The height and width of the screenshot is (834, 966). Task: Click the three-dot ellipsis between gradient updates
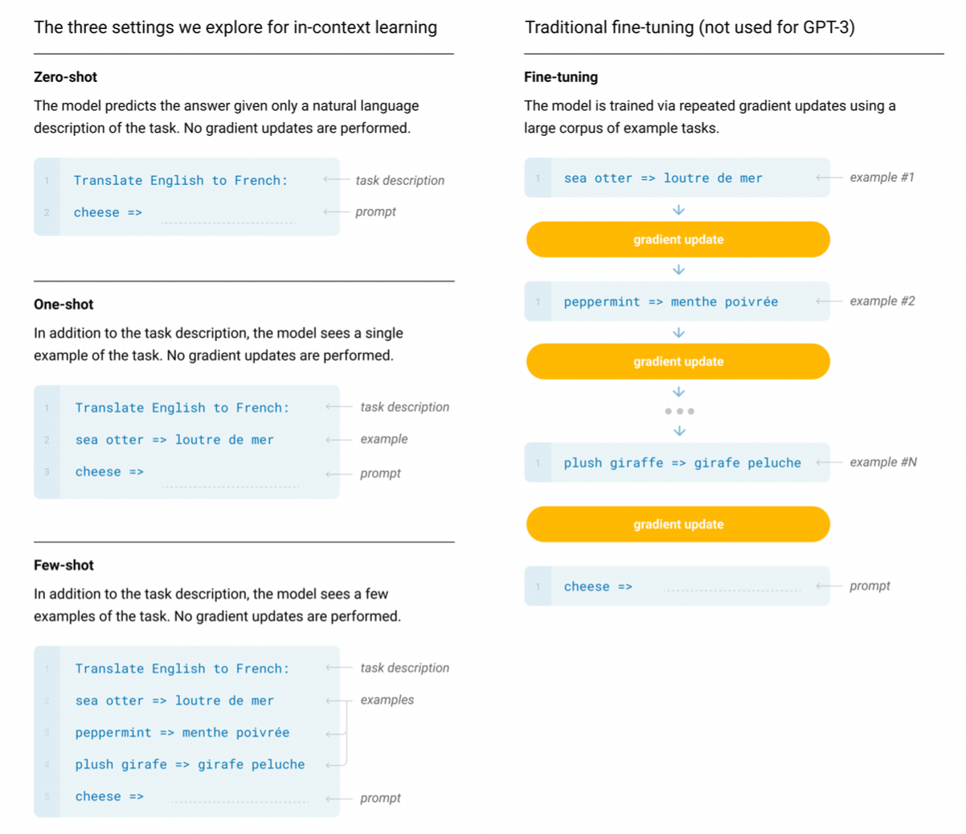point(679,411)
